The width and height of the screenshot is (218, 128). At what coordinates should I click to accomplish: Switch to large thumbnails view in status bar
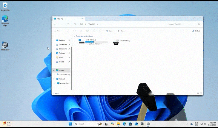(x=201, y=93)
